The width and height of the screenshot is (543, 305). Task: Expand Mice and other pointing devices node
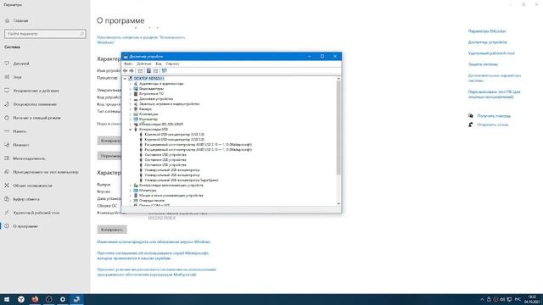pyautogui.click(x=131, y=196)
